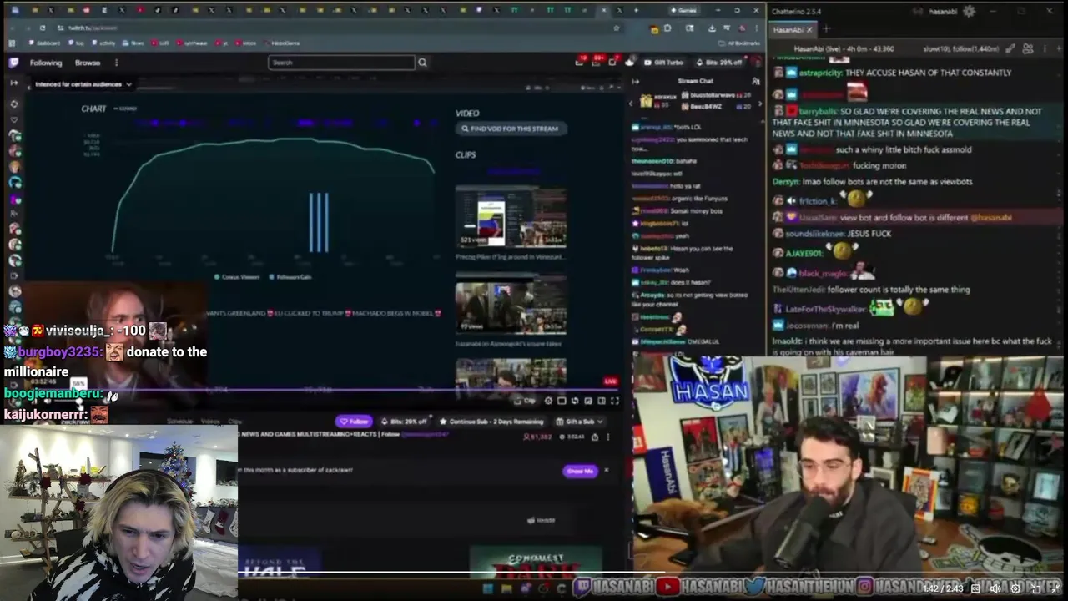Close the HasanAbi Chatterino tab

pos(809,29)
